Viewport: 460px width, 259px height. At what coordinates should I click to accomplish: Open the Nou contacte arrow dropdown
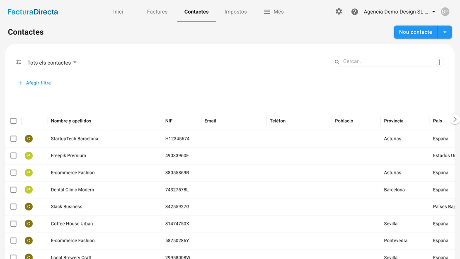tap(445, 32)
